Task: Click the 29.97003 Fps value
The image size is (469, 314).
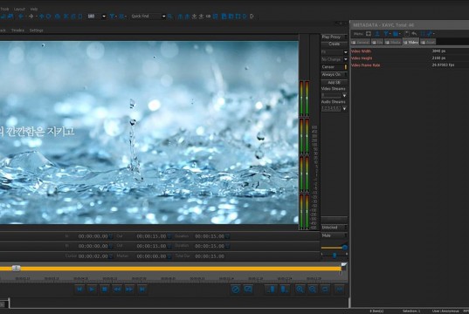Action: coord(443,65)
